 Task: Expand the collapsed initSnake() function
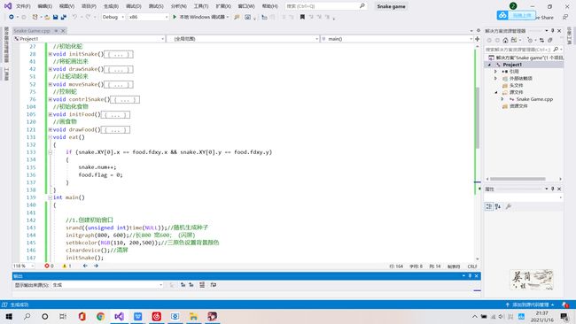pos(51,54)
